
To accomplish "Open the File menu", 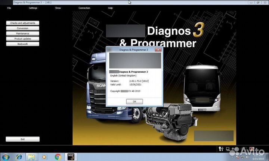I will coord(9,8).
